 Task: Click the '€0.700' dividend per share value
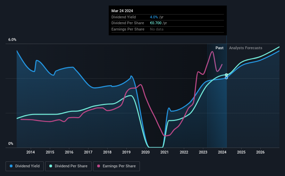click(156, 23)
